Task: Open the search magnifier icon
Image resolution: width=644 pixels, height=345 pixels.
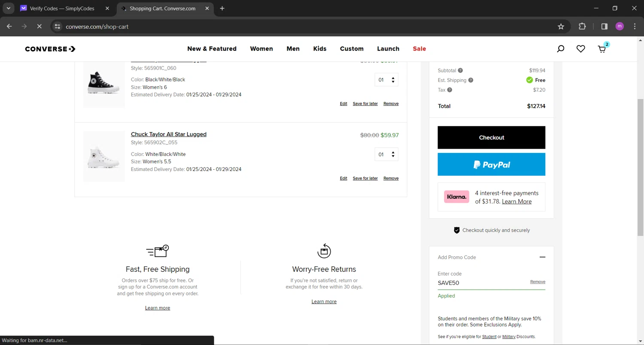Action: [560, 49]
